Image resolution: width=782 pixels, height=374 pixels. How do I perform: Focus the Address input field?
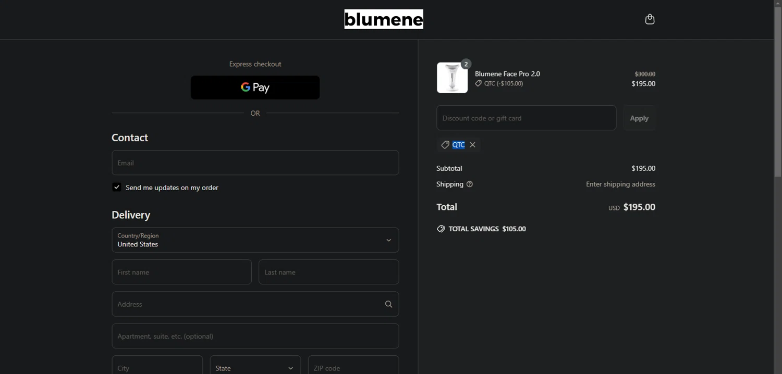255,304
